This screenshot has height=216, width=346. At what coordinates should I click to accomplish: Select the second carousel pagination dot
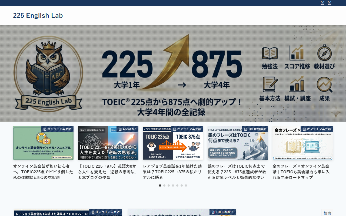coord(164,185)
